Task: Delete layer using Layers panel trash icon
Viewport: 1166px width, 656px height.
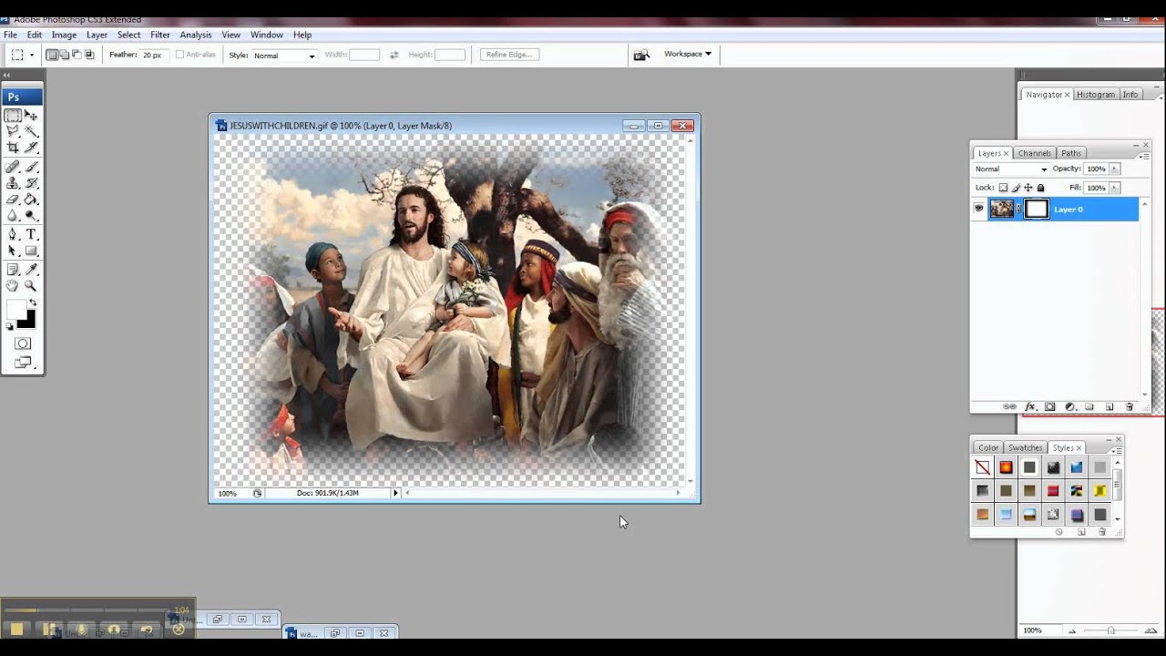Action: point(1130,406)
